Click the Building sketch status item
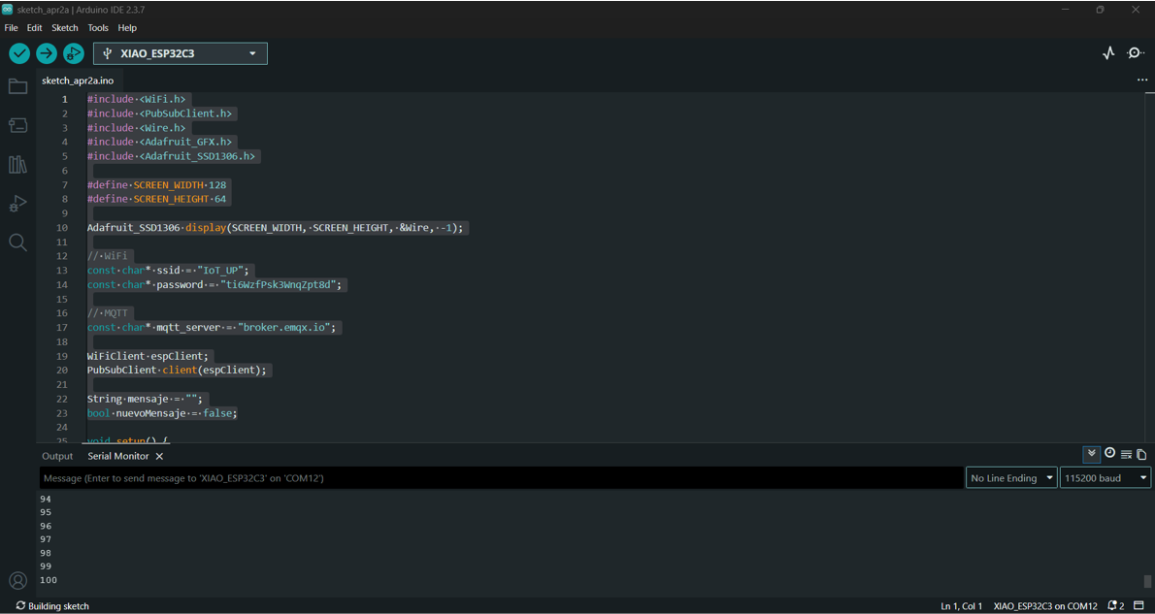The height and width of the screenshot is (614, 1155). [53, 606]
